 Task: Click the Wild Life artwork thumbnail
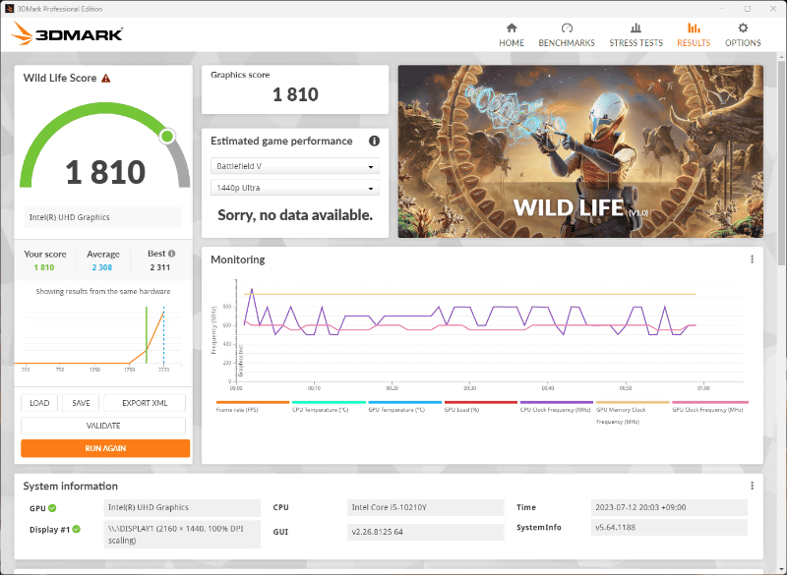[x=580, y=151]
